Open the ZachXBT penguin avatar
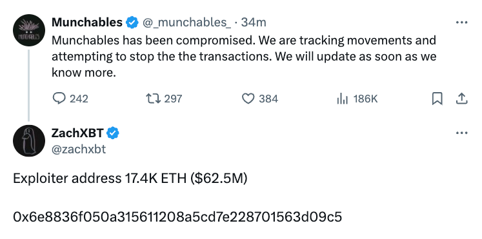Screen dimensions: 482x239 [29, 141]
